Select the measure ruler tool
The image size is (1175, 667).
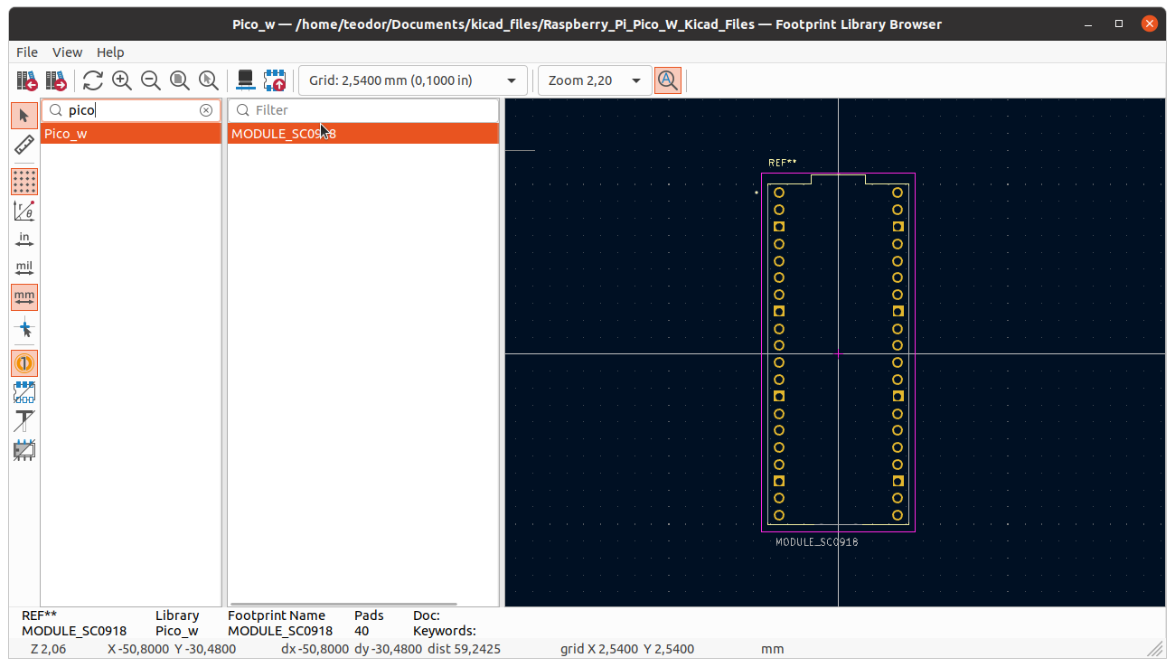24,146
